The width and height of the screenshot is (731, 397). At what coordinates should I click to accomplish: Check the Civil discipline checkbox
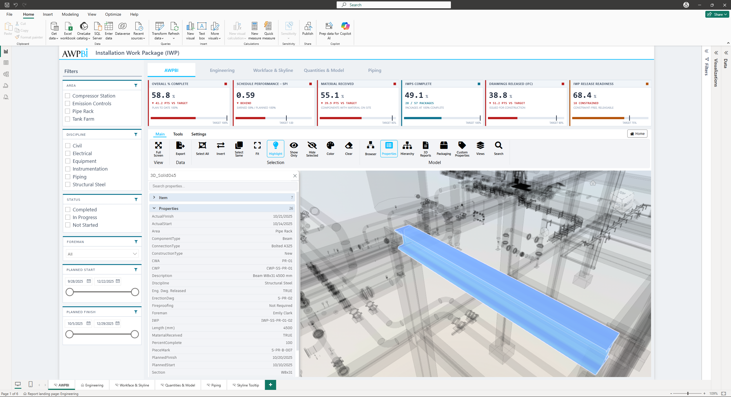pyautogui.click(x=68, y=146)
